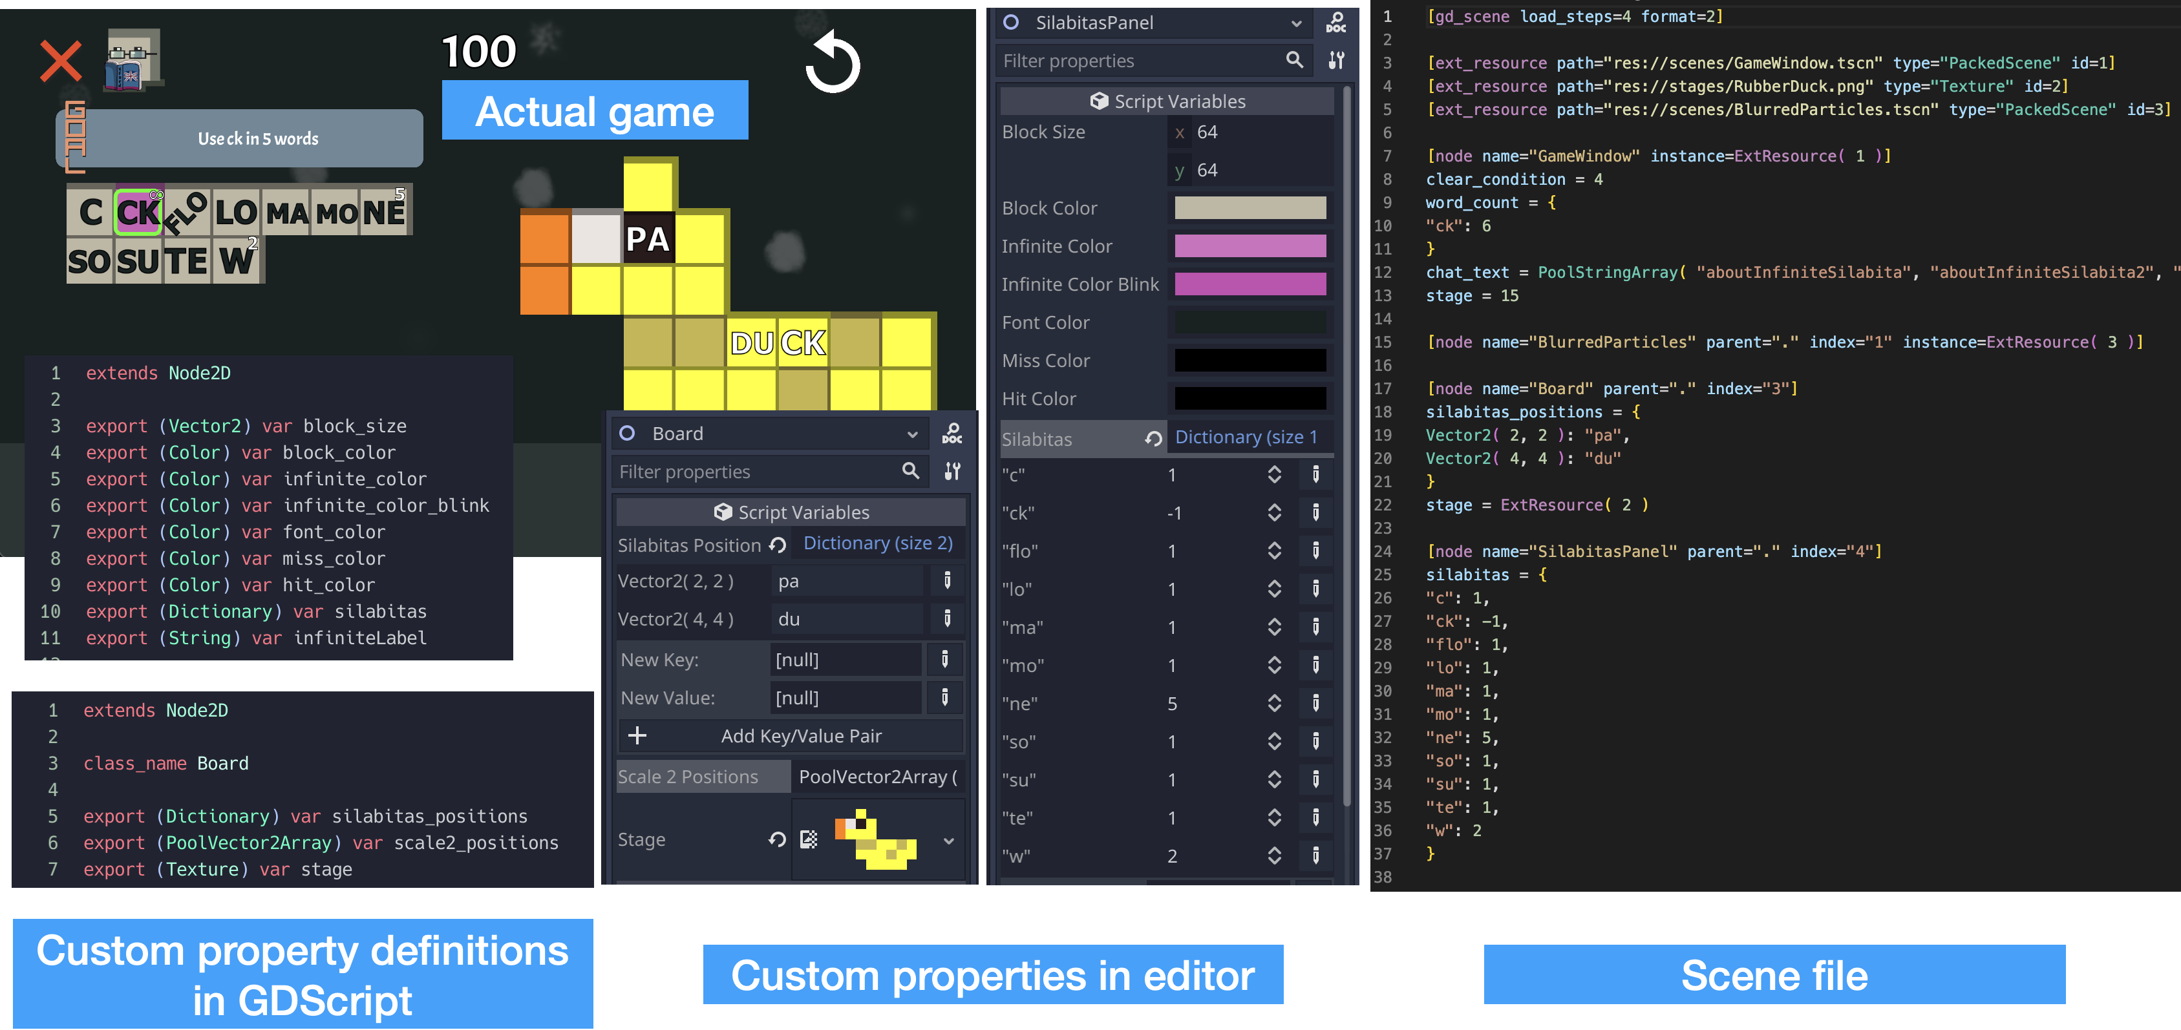Screen dimensions: 2181x1030
Task: Open the Stage texture dropdown arrow
Action: pos(949,841)
